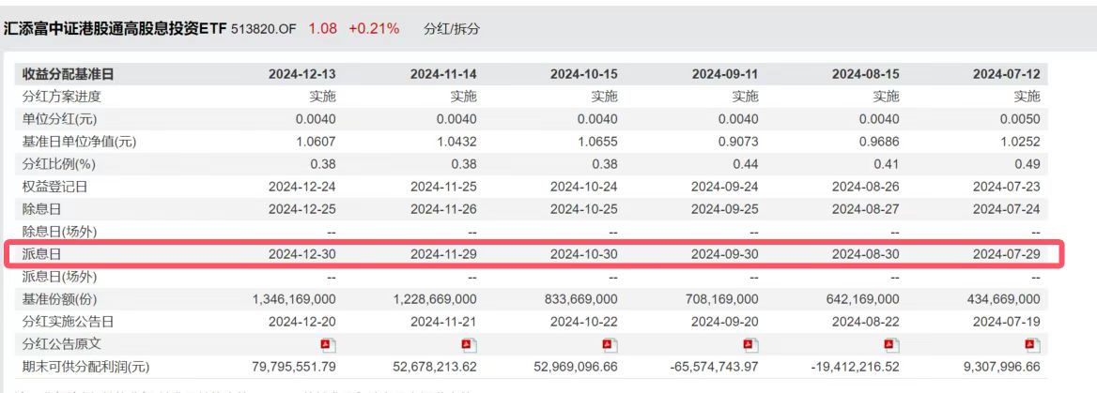Click the fund name 汇添富中证港股通高股息投资ETF
The height and width of the screenshot is (393, 1097).
pos(115,29)
